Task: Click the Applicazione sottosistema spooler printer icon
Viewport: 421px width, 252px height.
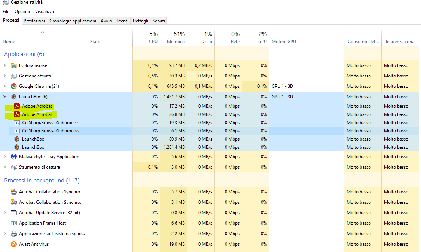Action: (x=14, y=234)
